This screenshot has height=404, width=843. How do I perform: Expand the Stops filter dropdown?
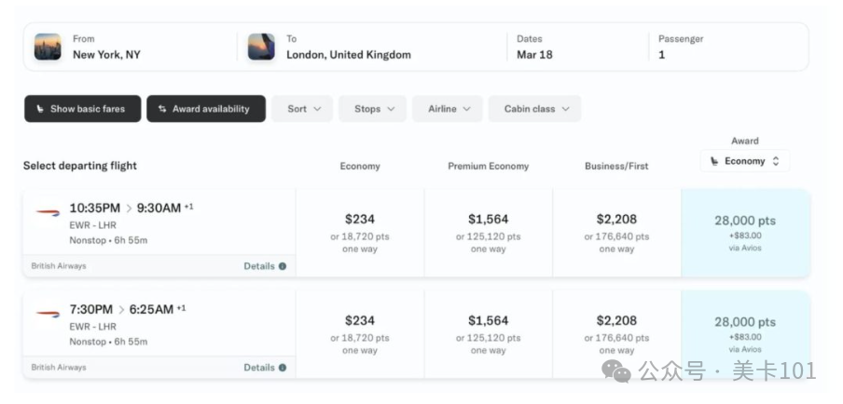click(x=372, y=109)
